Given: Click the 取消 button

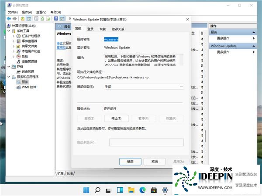Looking at the screenshot, I should point(155,162).
